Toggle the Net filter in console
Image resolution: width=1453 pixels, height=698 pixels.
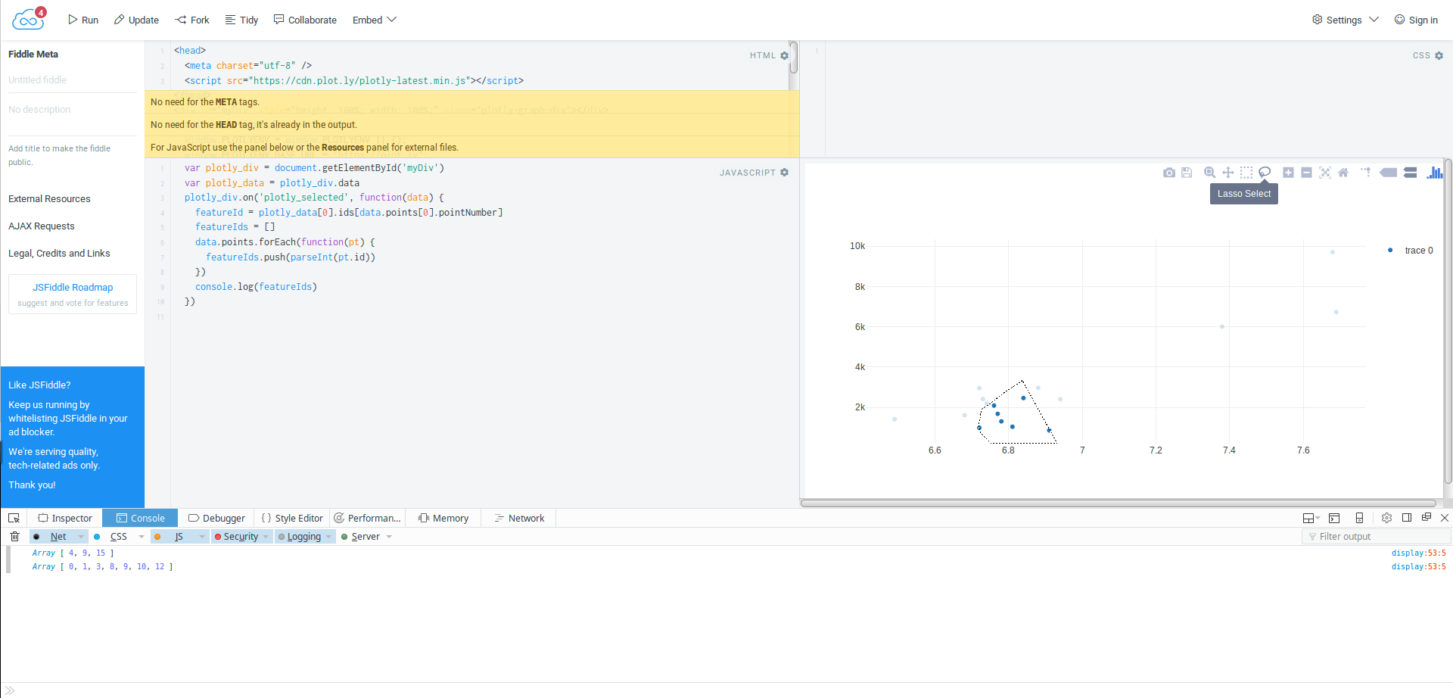[x=58, y=537]
